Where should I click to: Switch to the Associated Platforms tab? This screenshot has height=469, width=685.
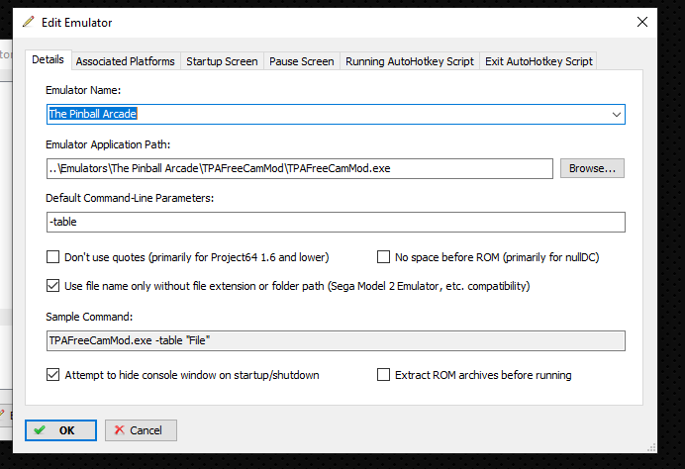tap(125, 61)
